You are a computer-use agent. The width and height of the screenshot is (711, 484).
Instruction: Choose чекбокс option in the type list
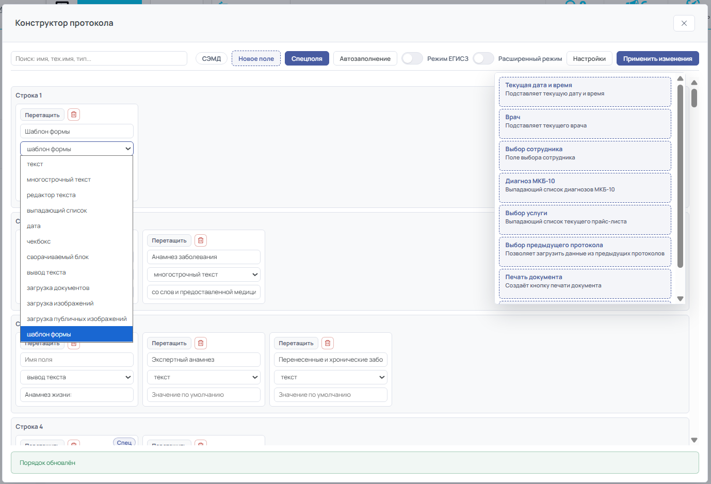tap(39, 241)
